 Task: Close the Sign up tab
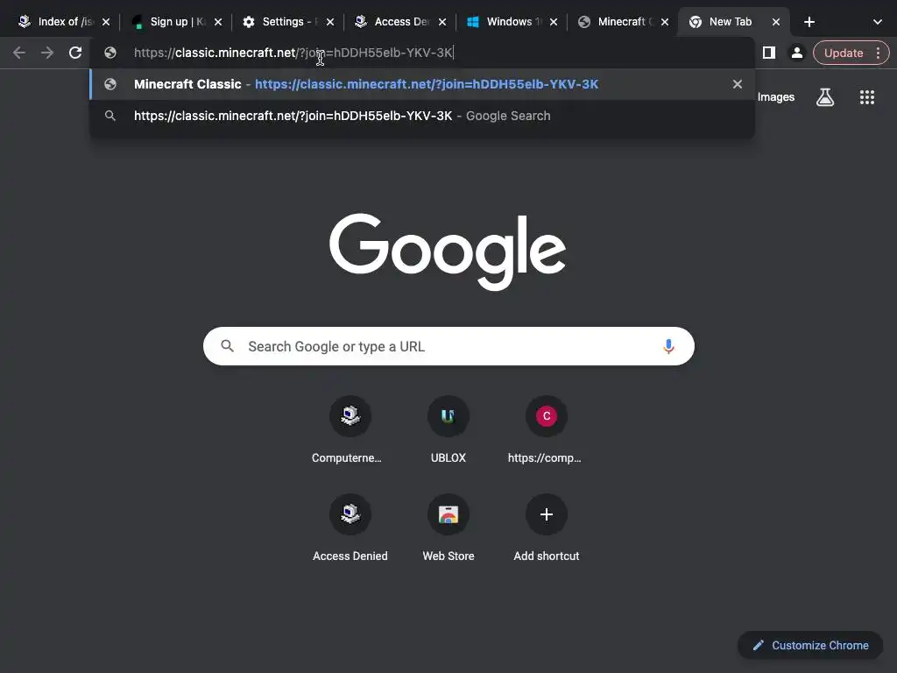click(218, 22)
